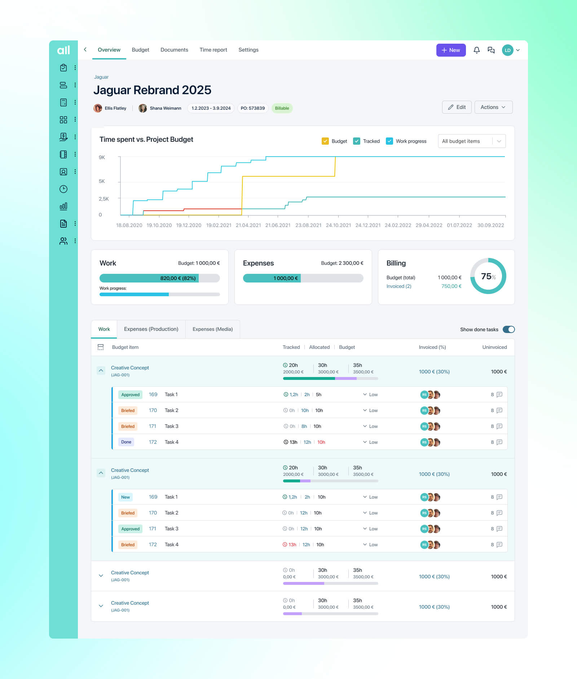577x679 pixels.
Task: Open the Invoiced (2) link
Action: [x=398, y=286]
